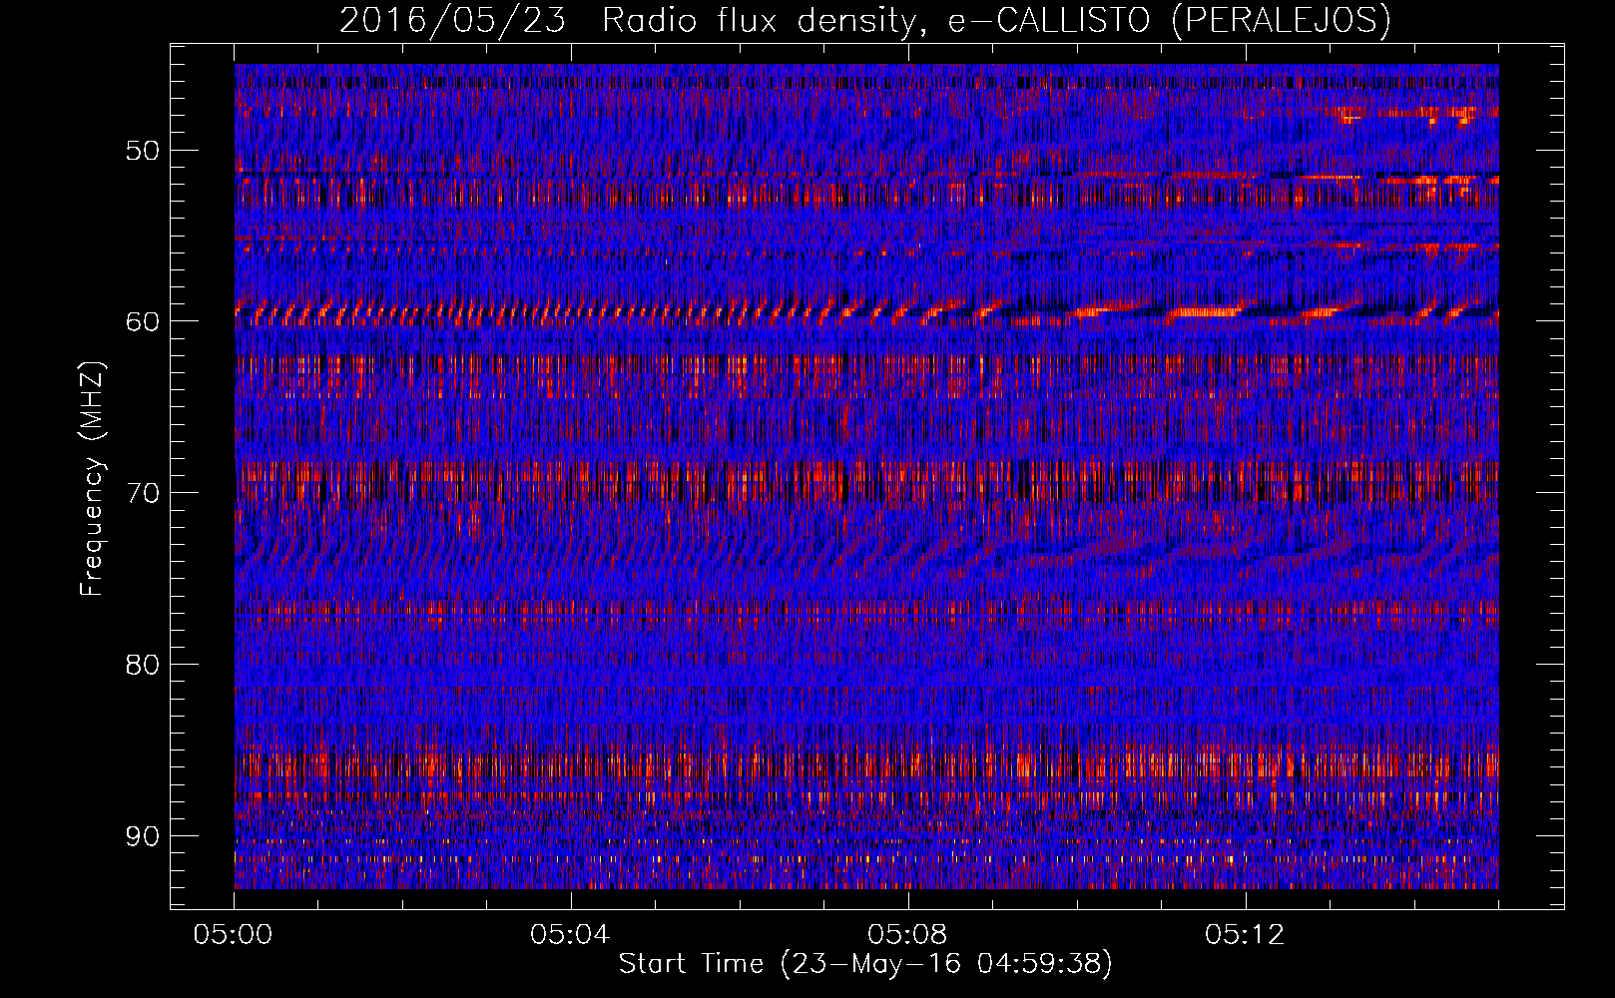The height and width of the screenshot is (998, 1615).
Task: Click the 90 frequency tick label
Action: [142, 835]
